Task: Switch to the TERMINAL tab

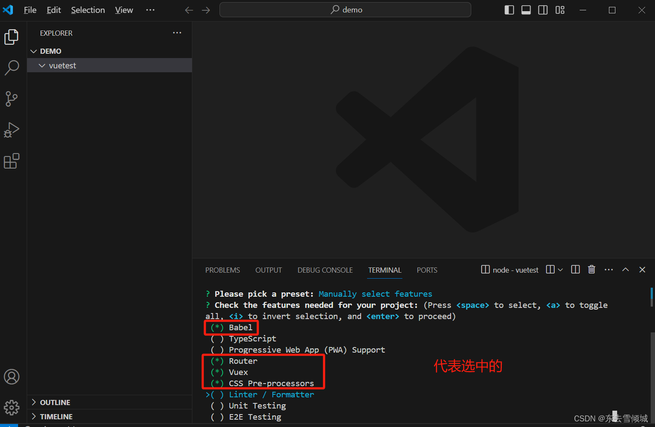Action: click(x=385, y=270)
